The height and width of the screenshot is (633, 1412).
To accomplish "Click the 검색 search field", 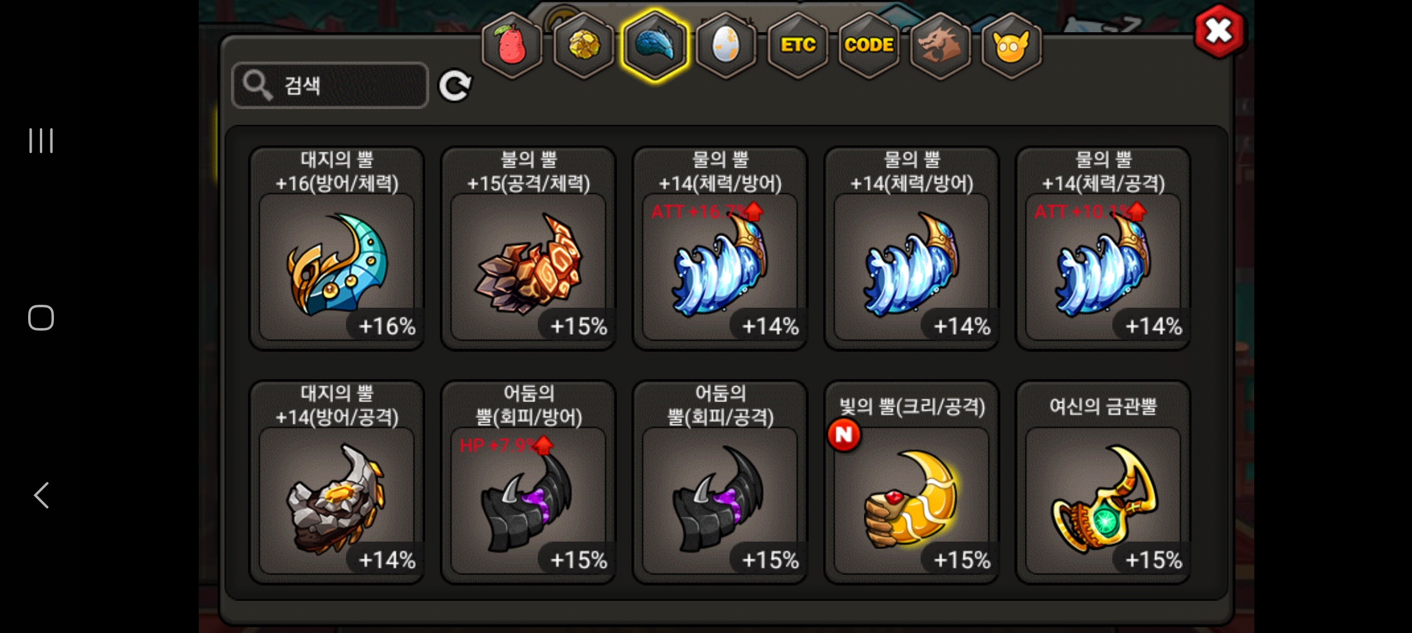I will [330, 86].
